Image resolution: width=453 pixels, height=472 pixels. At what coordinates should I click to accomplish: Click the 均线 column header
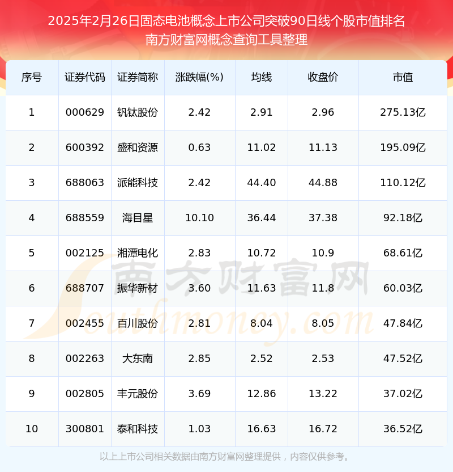tap(262, 77)
